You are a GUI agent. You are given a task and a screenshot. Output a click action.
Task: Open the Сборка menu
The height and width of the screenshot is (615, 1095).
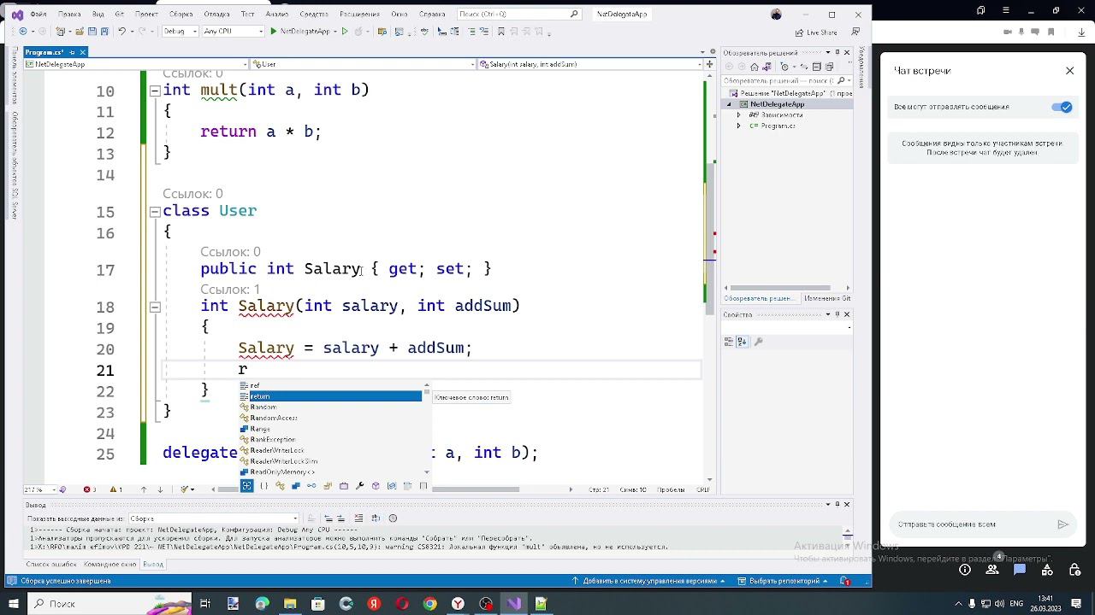[181, 15]
